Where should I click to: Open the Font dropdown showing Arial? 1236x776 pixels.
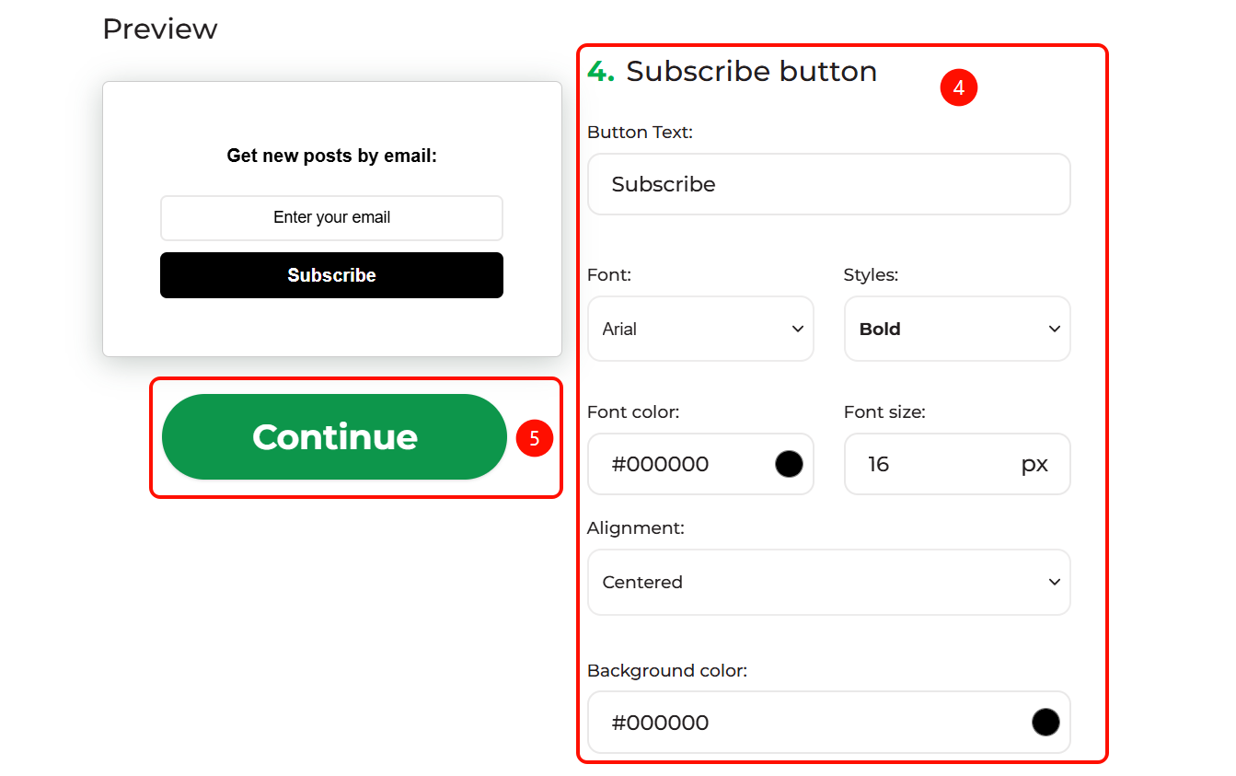700,329
